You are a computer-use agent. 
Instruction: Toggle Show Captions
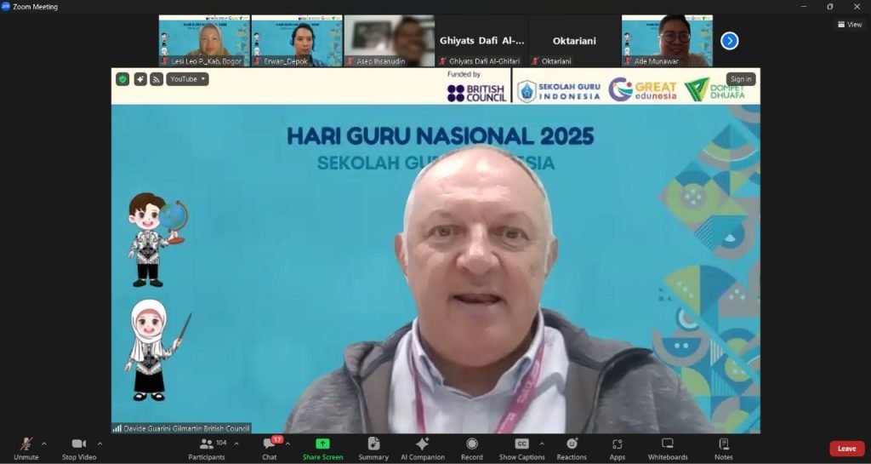click(x=521, y=449)
